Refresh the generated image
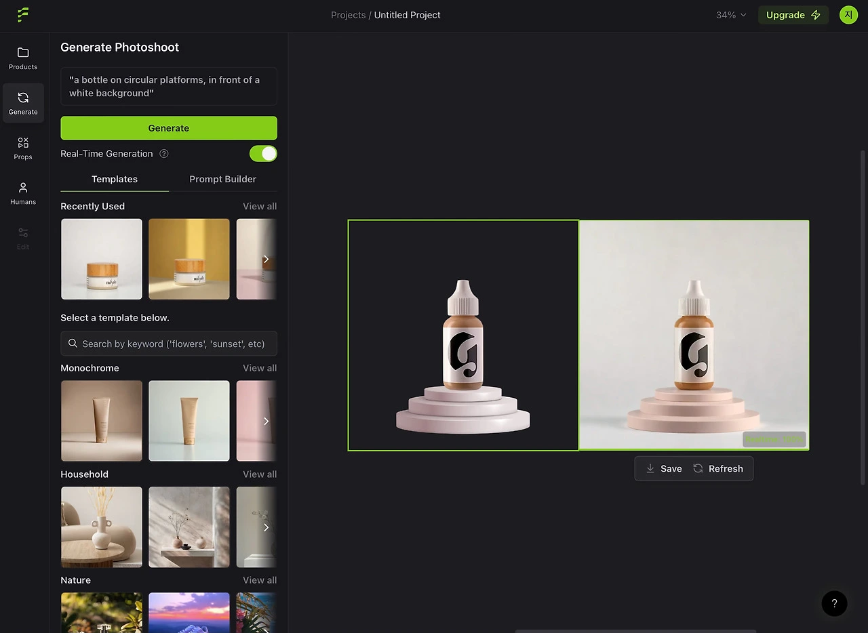 (718, 468)
